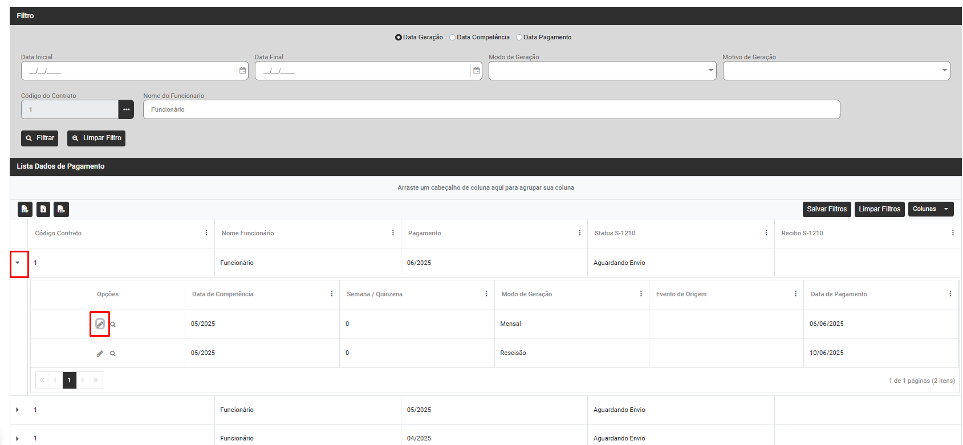Open the Colunas dropdown menu
The height and width of the screenshot is (445, 963).
click(931, 209)
